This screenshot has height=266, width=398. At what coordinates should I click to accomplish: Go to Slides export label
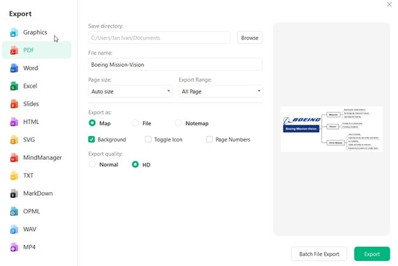pos(31,104)
